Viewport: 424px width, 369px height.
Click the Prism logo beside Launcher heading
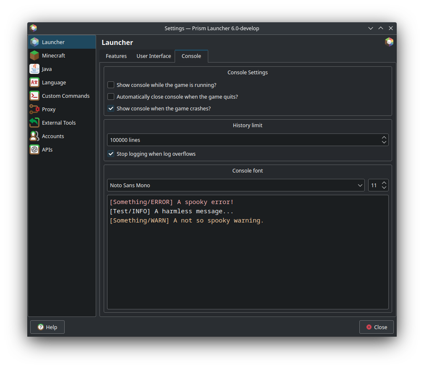(x=389, y=42)
